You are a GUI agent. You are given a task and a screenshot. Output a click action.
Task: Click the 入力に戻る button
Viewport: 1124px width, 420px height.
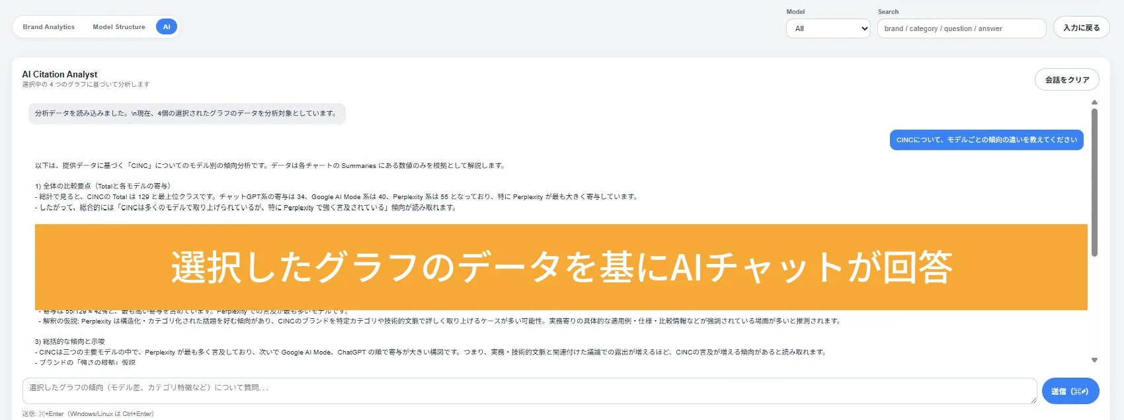(1081, 28)
